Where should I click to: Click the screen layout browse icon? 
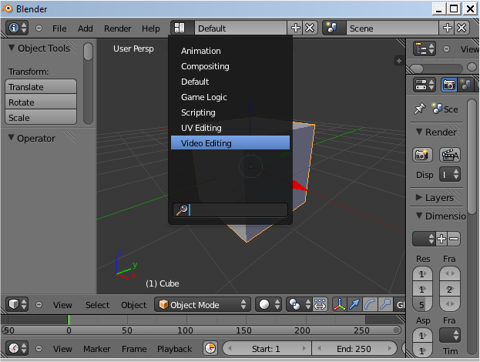click(183, 28)
